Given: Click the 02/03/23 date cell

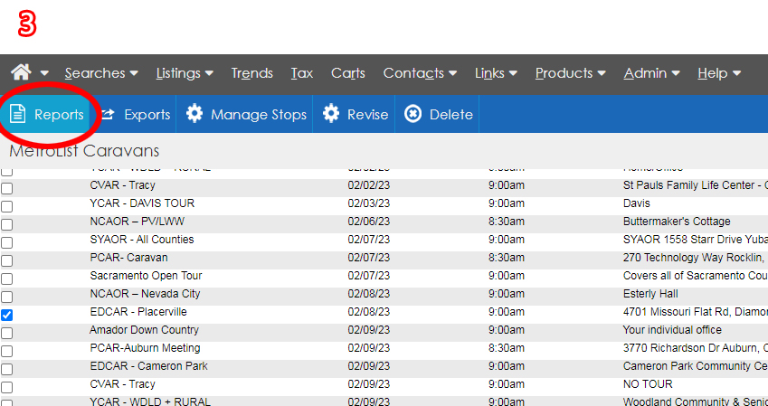Looking at the screenshot, I should click(369, 203).
